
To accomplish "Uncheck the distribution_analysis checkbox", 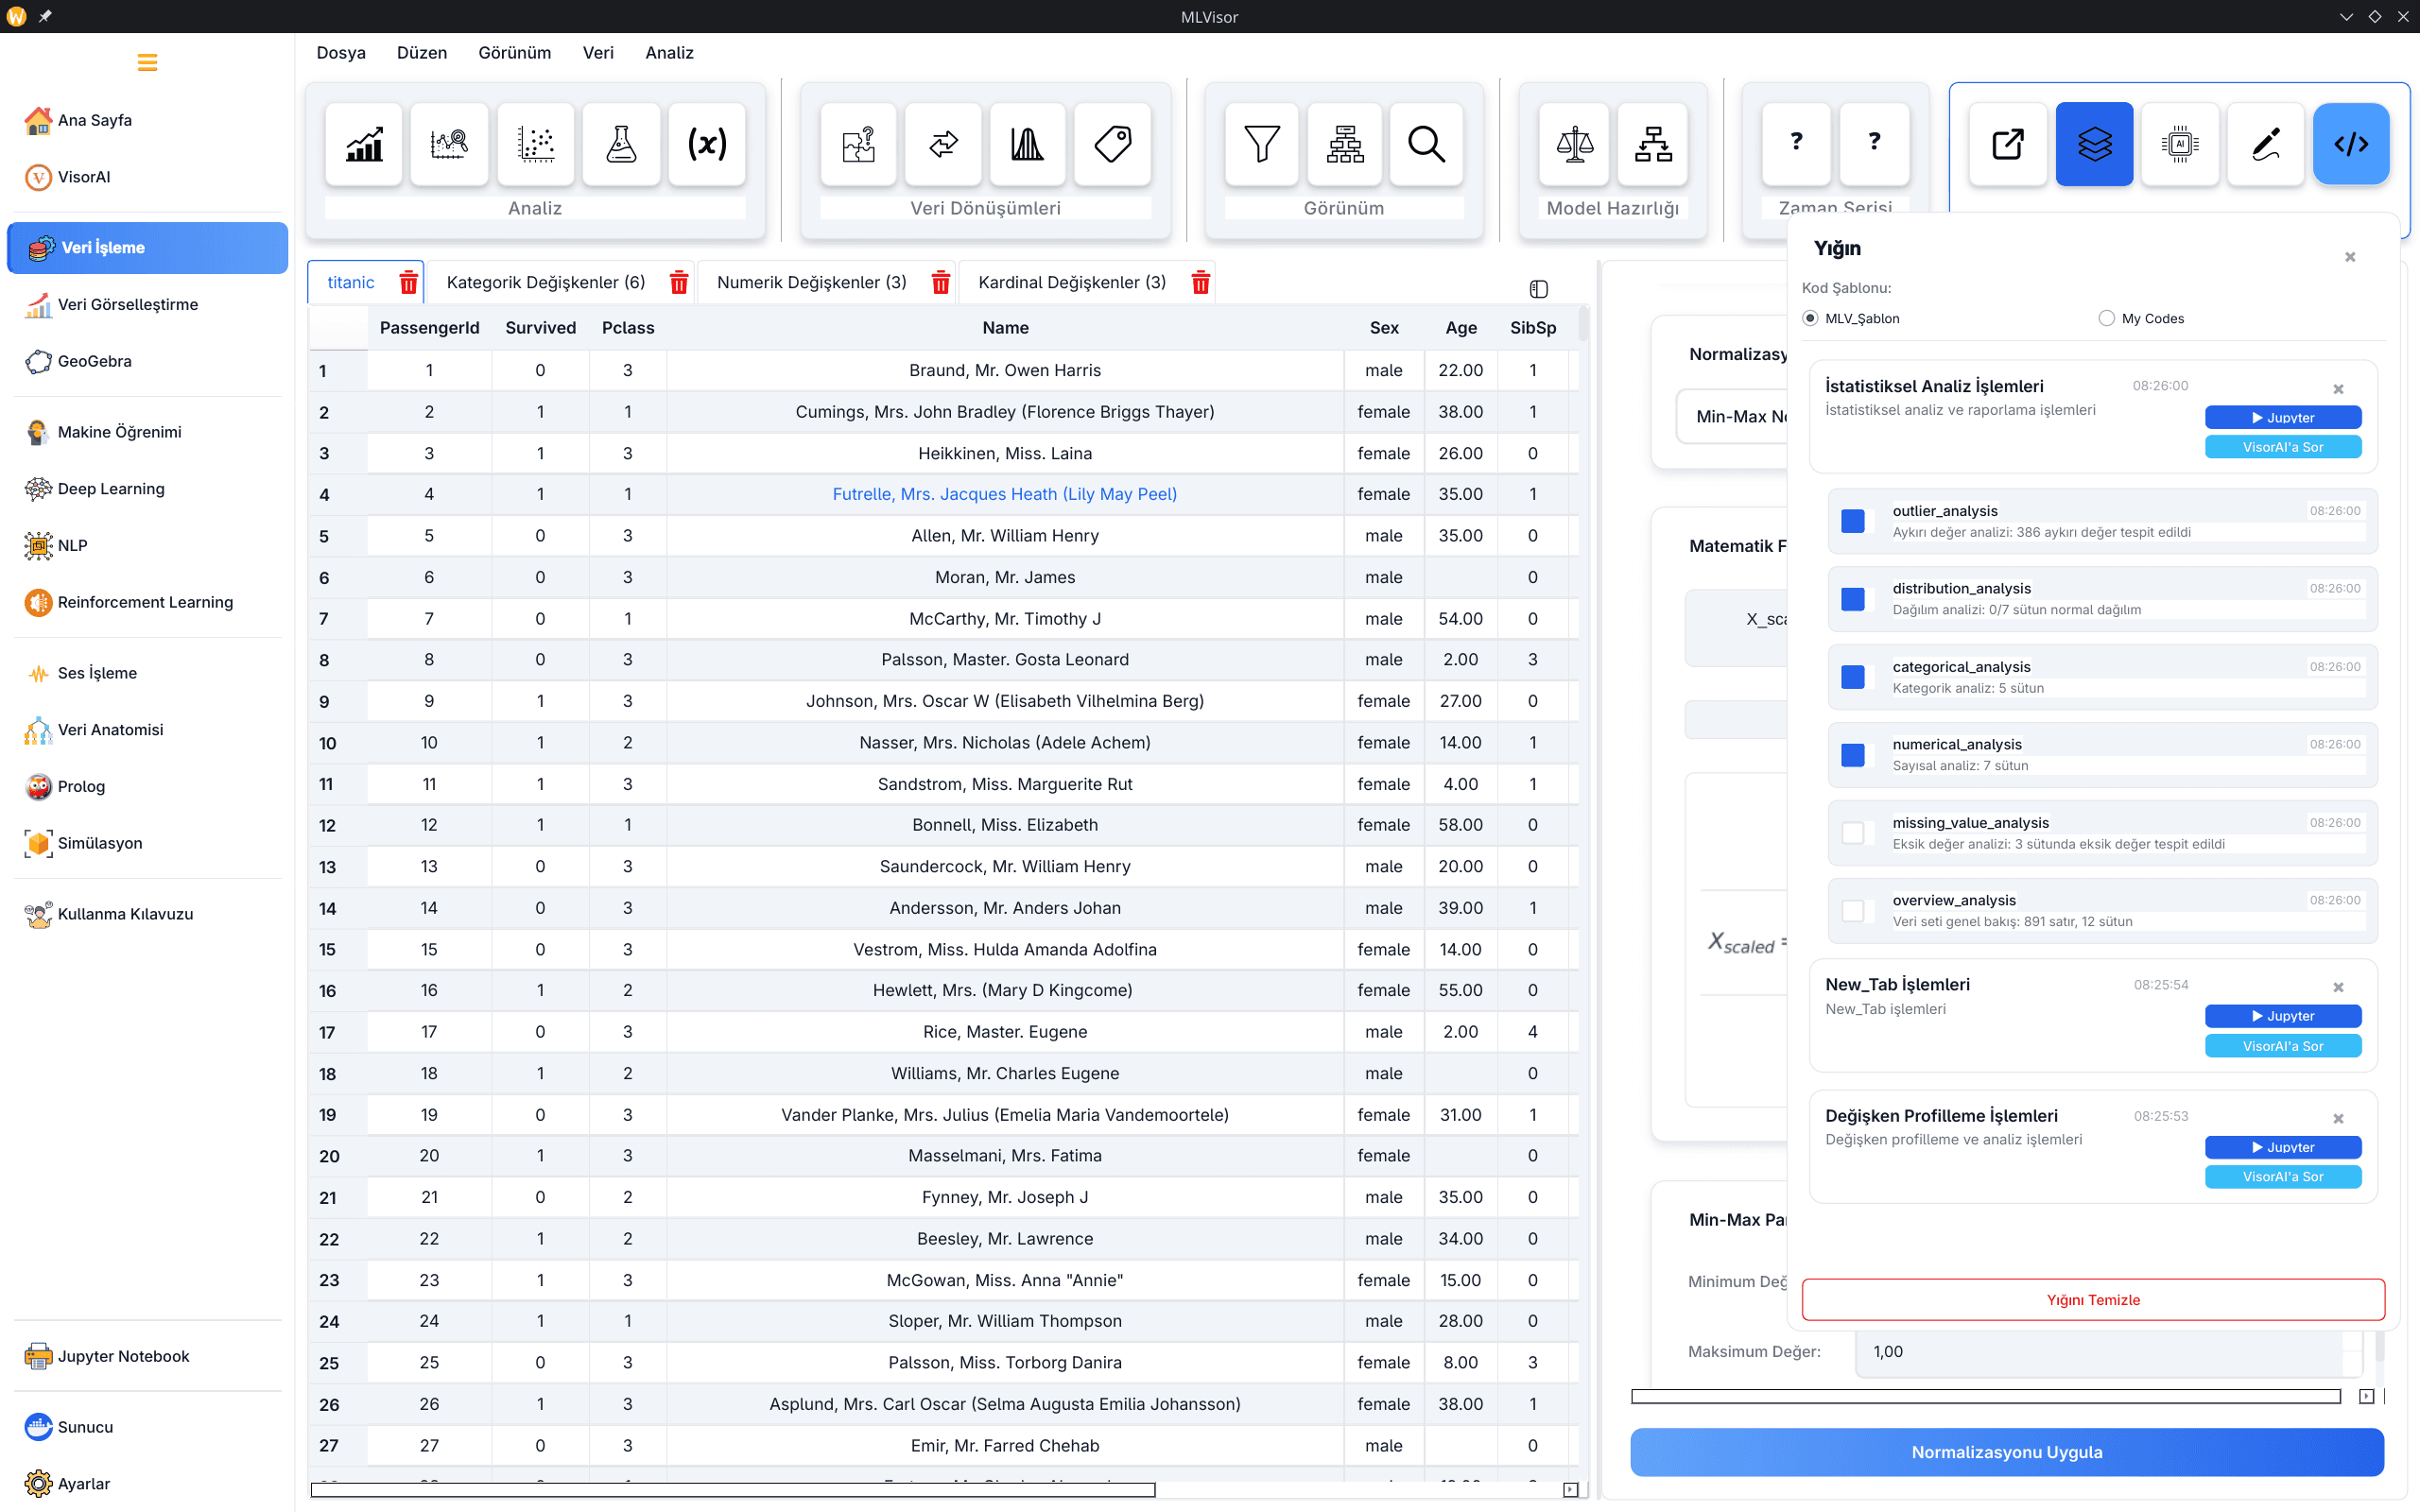I will [x=1853, y=599].
